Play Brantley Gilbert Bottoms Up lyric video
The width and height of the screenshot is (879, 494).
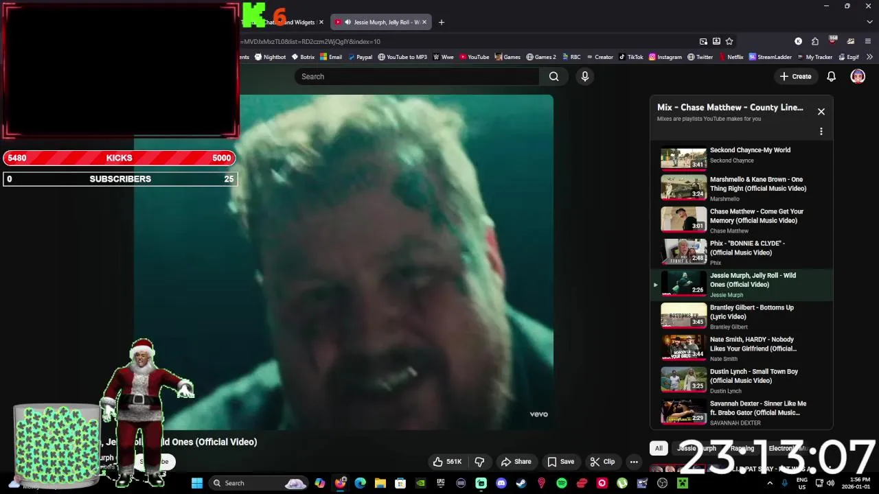point(742,316)
